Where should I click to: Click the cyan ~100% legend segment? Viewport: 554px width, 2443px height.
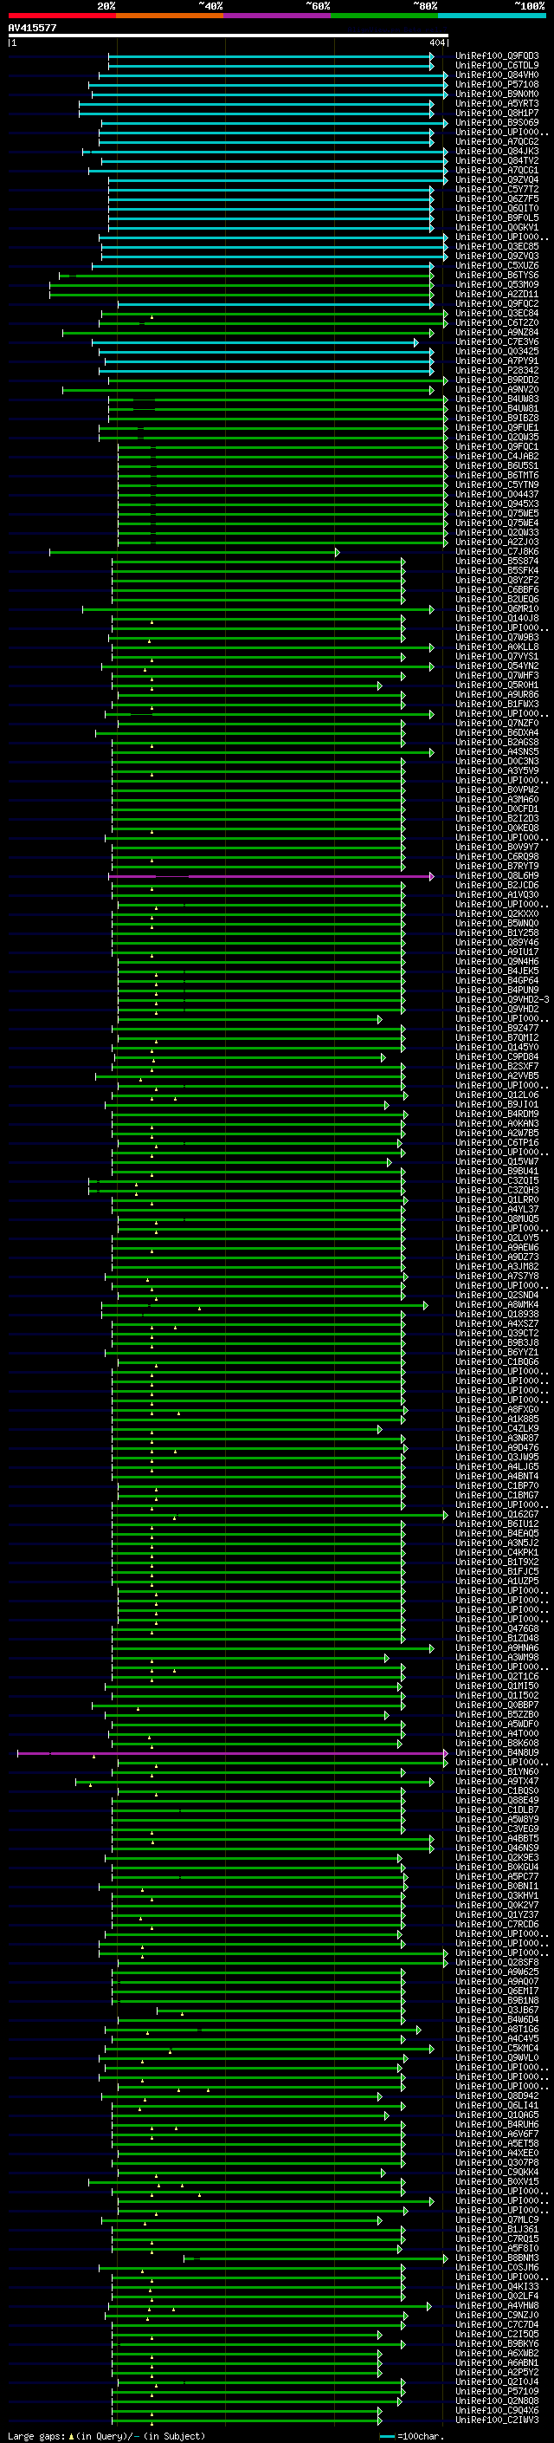[492, 16]
